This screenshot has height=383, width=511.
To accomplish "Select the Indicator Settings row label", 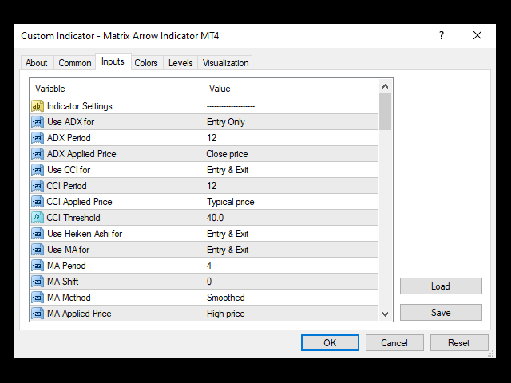I will pos(80,106).
